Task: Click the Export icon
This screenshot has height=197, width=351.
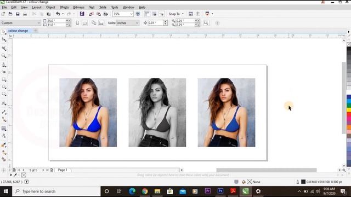Action: point(98,14)
